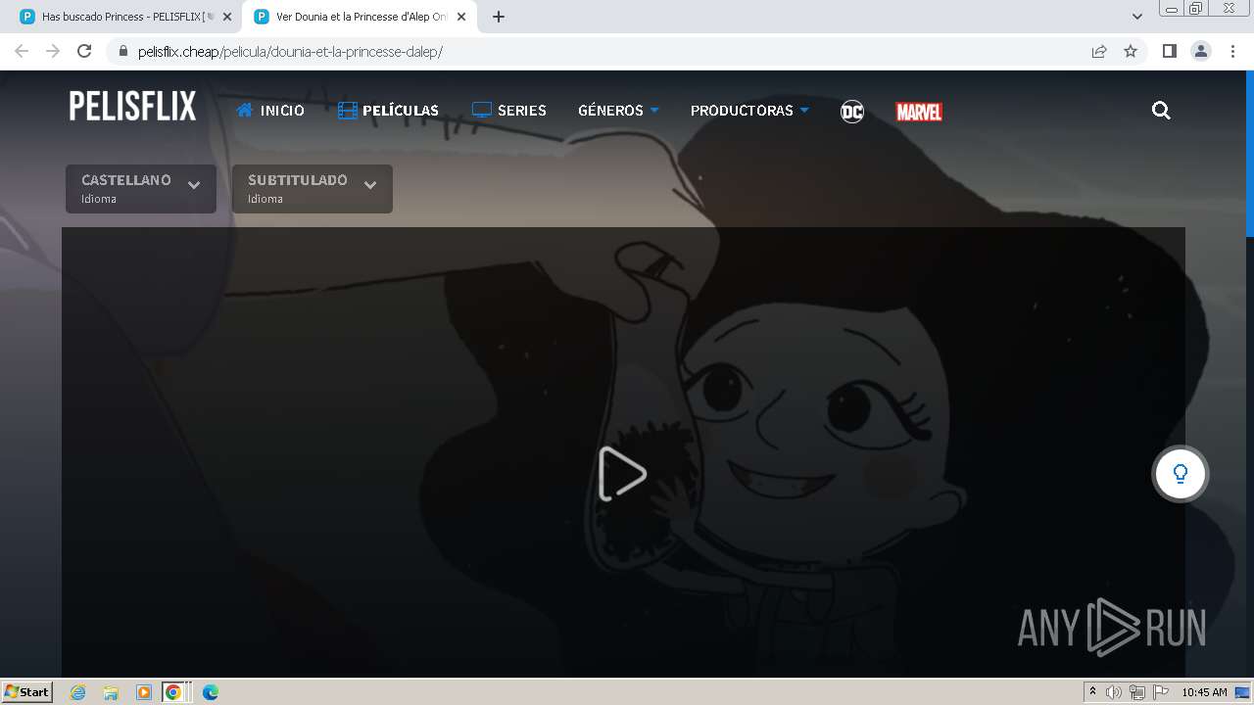Close the 'Ver Dounia' tab
Screen dimensions: 1254x705
click(x=461, y=17)
